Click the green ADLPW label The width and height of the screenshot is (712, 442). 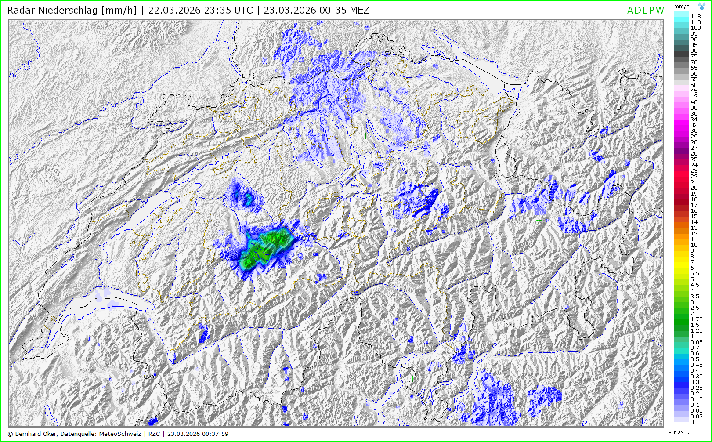tap(645, 11)
